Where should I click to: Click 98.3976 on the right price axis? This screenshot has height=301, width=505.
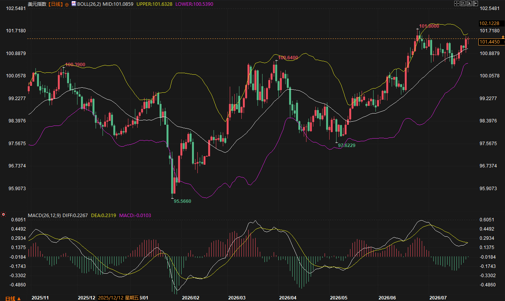pos(488,121)
